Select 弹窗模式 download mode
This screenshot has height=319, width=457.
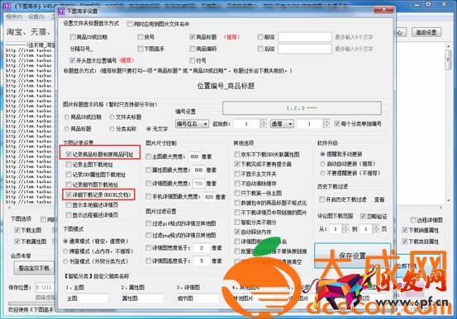(66, 251)
